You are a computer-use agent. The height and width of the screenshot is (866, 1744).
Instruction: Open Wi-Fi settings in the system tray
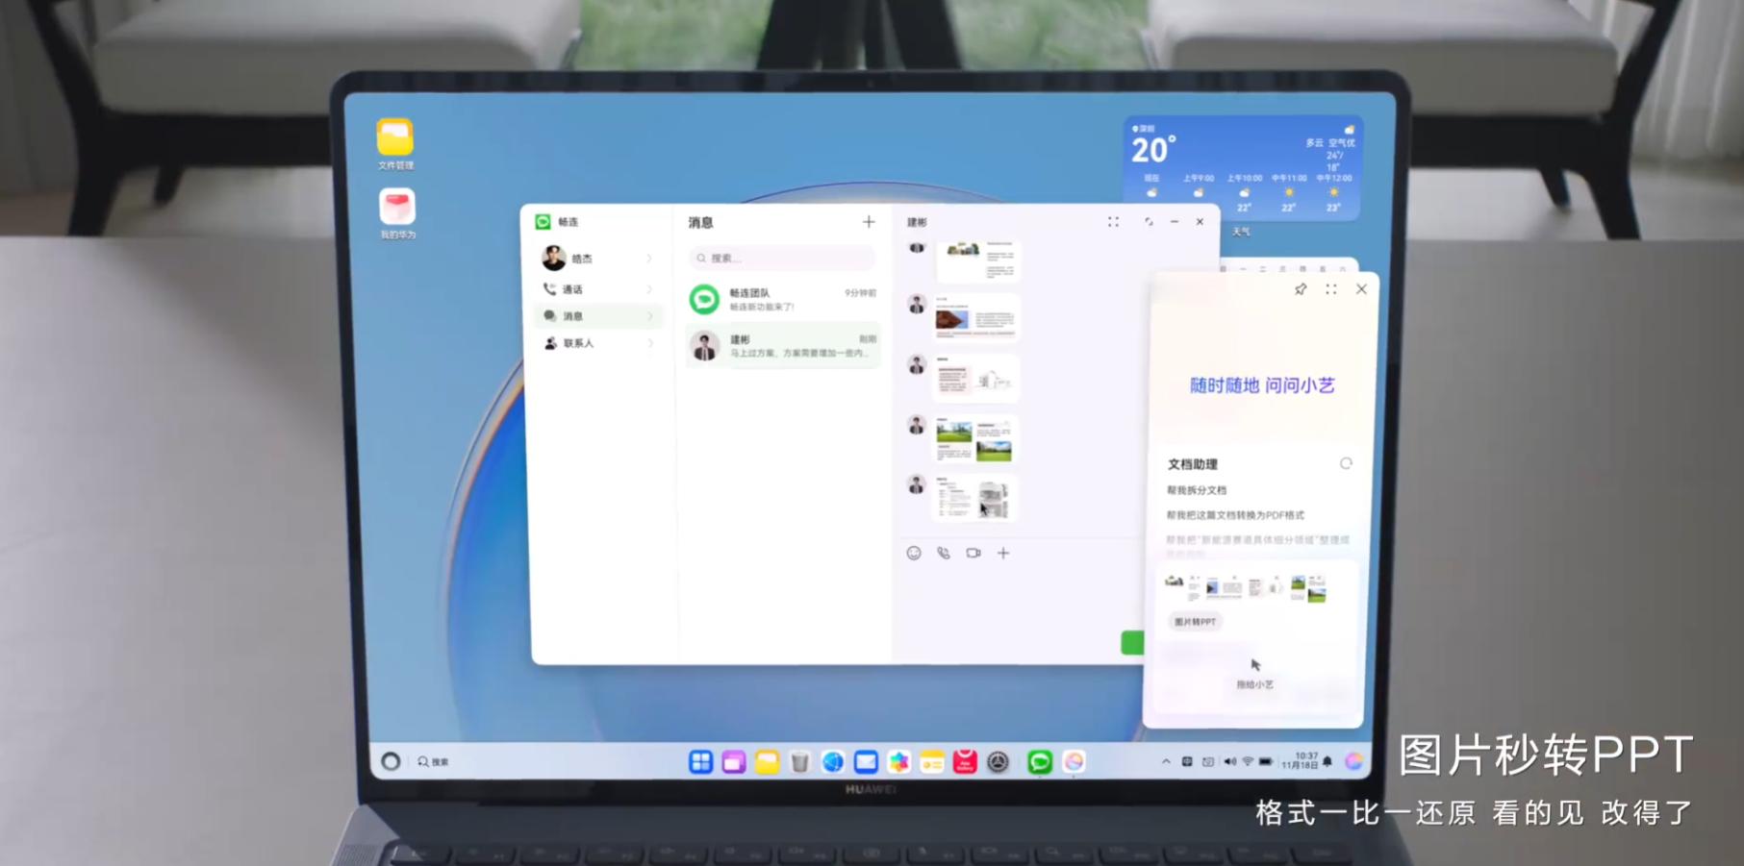(1248, 761)
